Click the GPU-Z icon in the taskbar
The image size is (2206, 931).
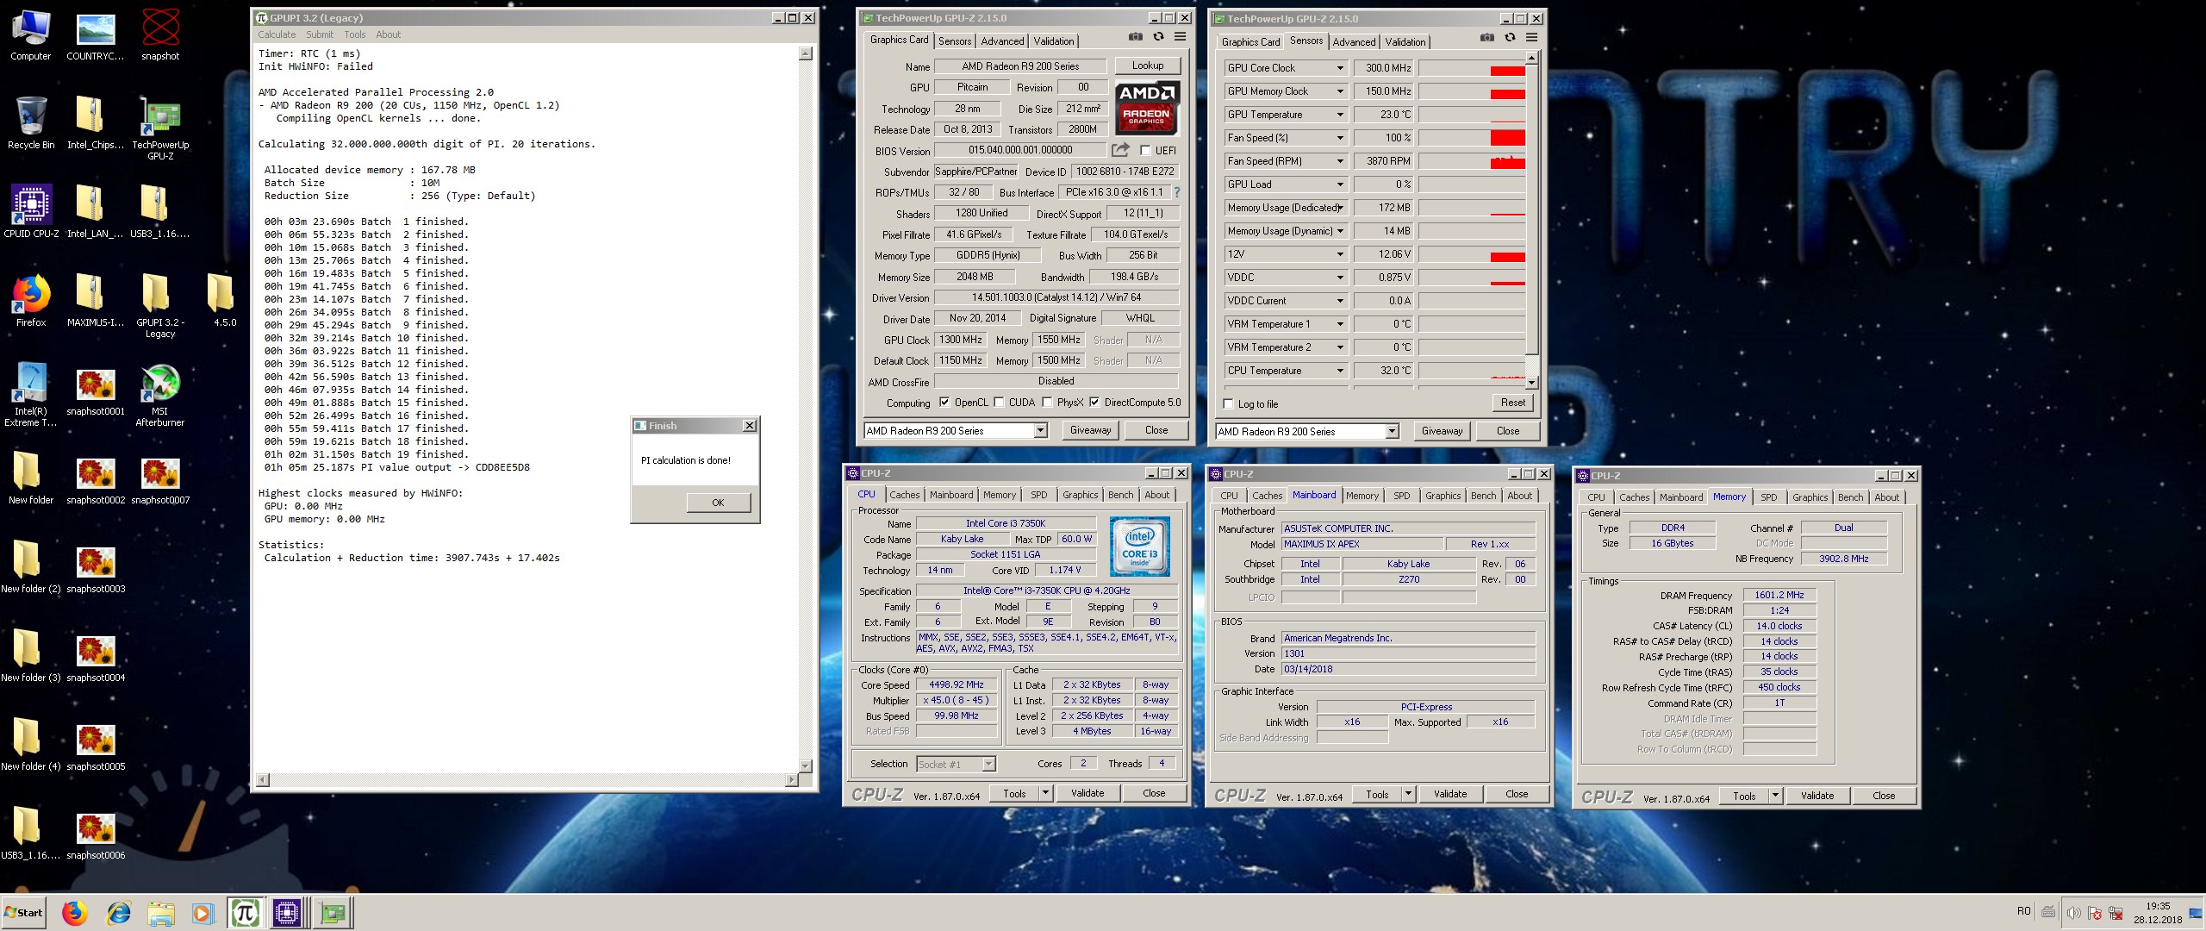coord(333,912)
